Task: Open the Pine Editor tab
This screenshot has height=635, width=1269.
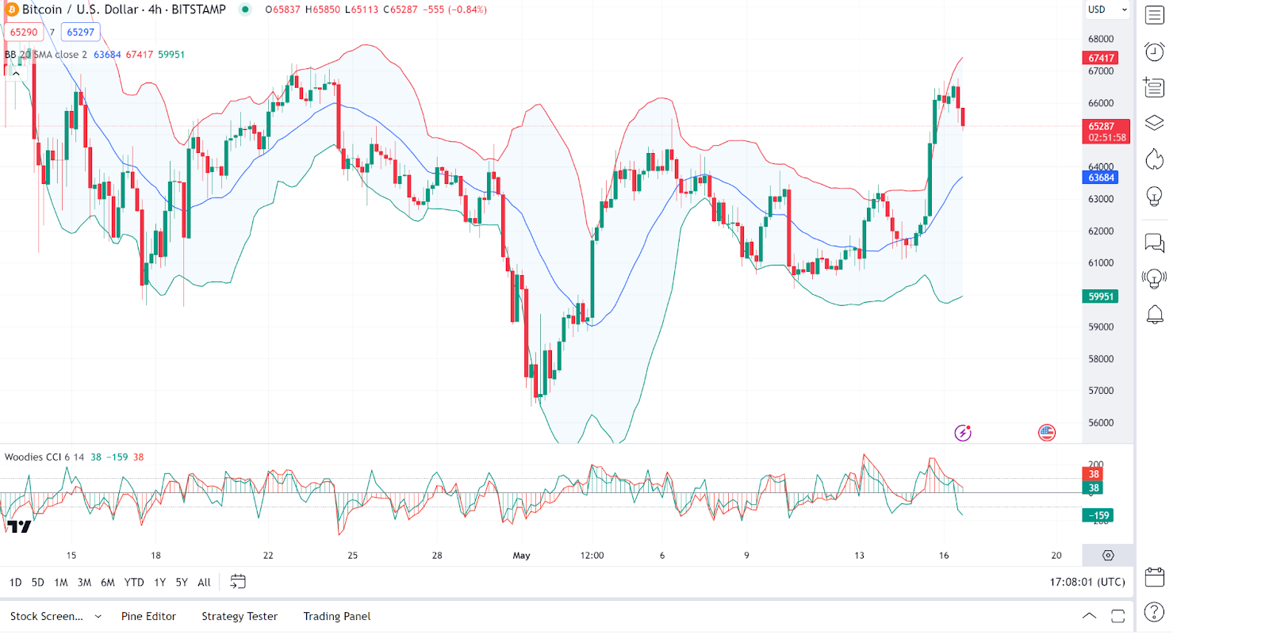Action: 148,616
